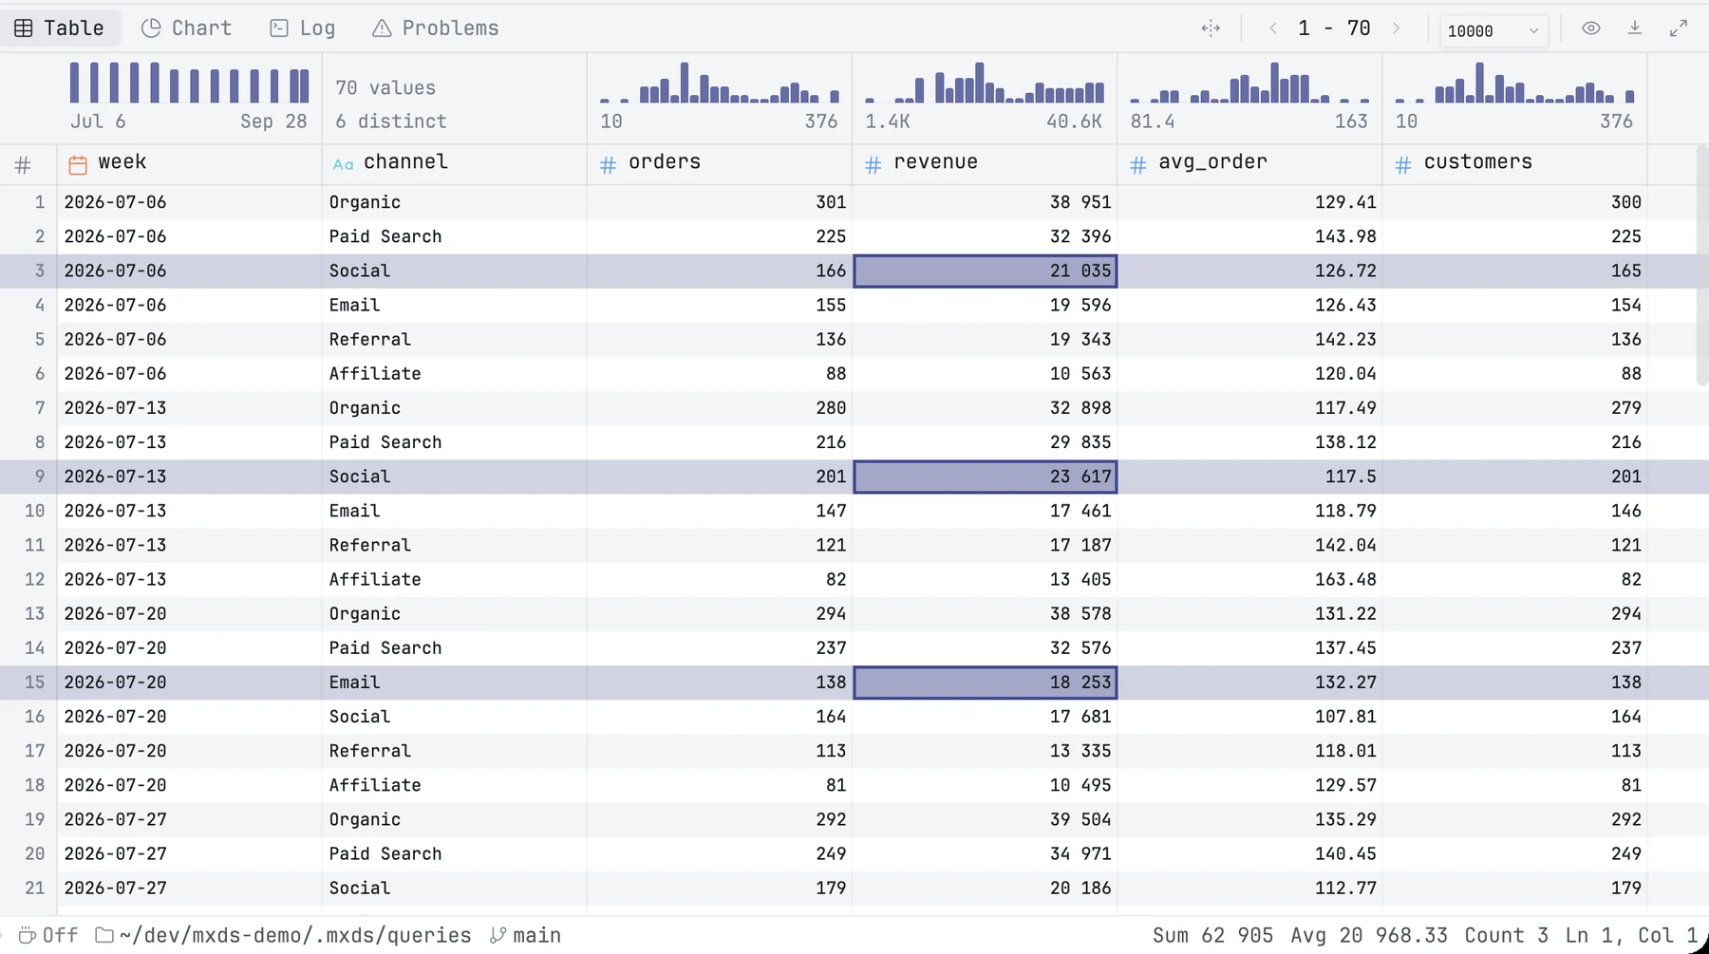The image size is (1709, 954).
Task: Click the folder path in status bar
Action: point(284,936)
